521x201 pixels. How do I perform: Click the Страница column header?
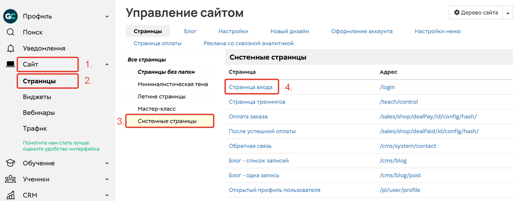tap(242, 72)
